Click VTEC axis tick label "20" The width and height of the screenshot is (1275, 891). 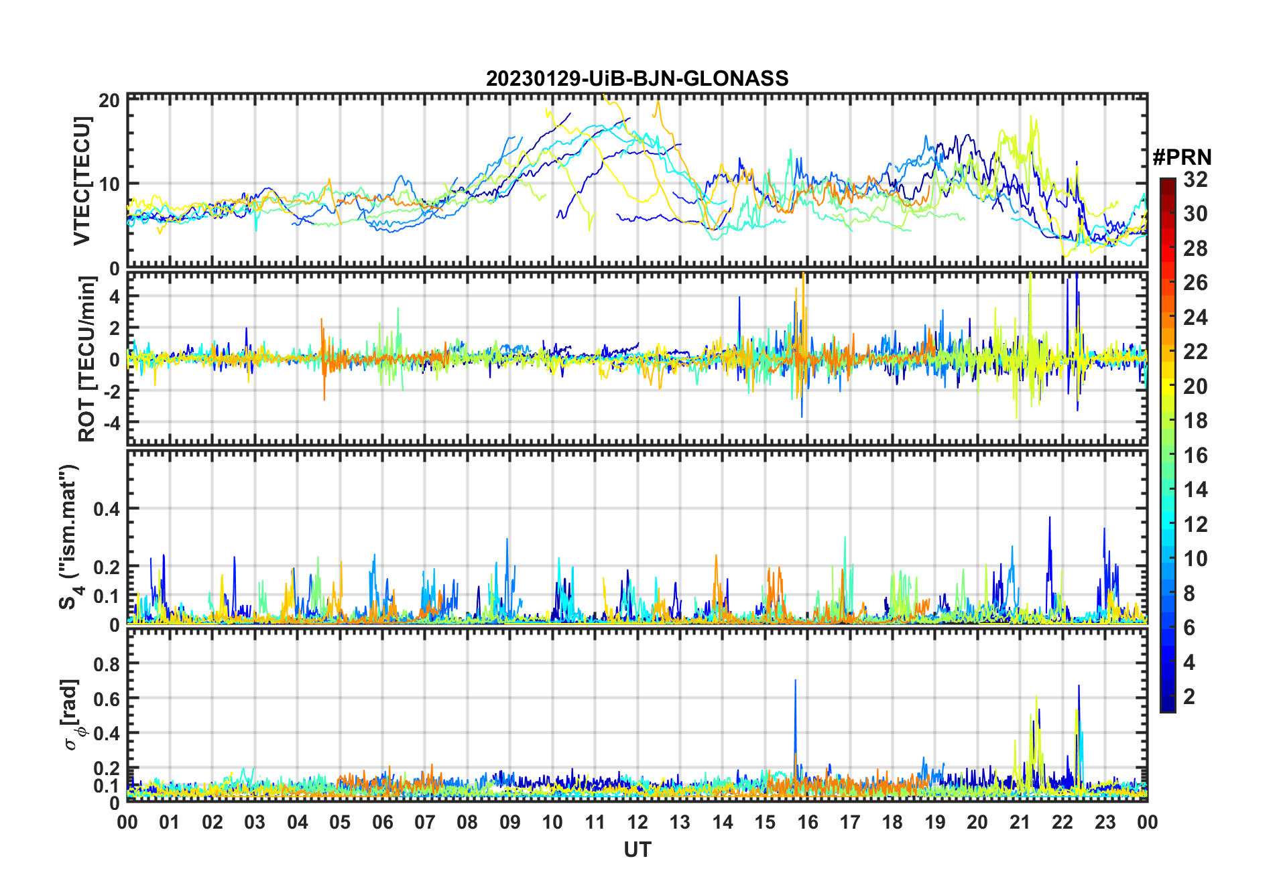(x=109, y=101)
